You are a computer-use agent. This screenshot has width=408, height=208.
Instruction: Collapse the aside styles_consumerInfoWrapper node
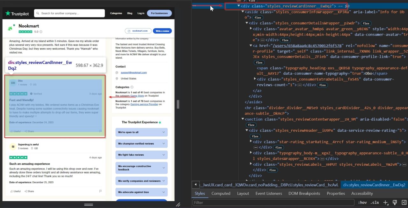(243, 12)
